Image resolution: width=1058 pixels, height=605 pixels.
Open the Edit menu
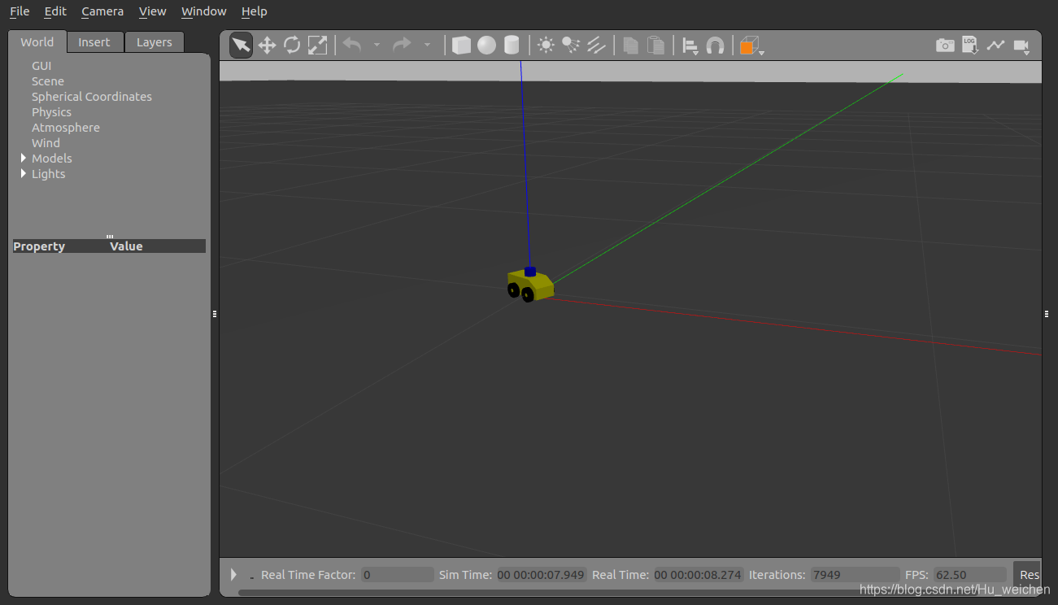55,11
